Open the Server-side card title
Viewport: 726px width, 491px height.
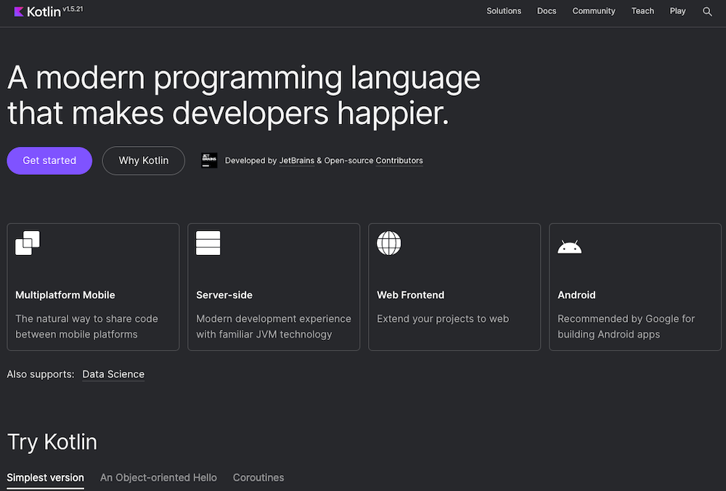[224, 295]
